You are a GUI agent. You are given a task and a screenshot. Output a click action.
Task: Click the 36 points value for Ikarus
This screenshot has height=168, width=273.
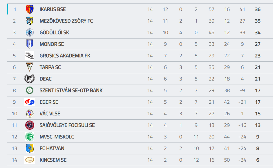coord(258,9)
